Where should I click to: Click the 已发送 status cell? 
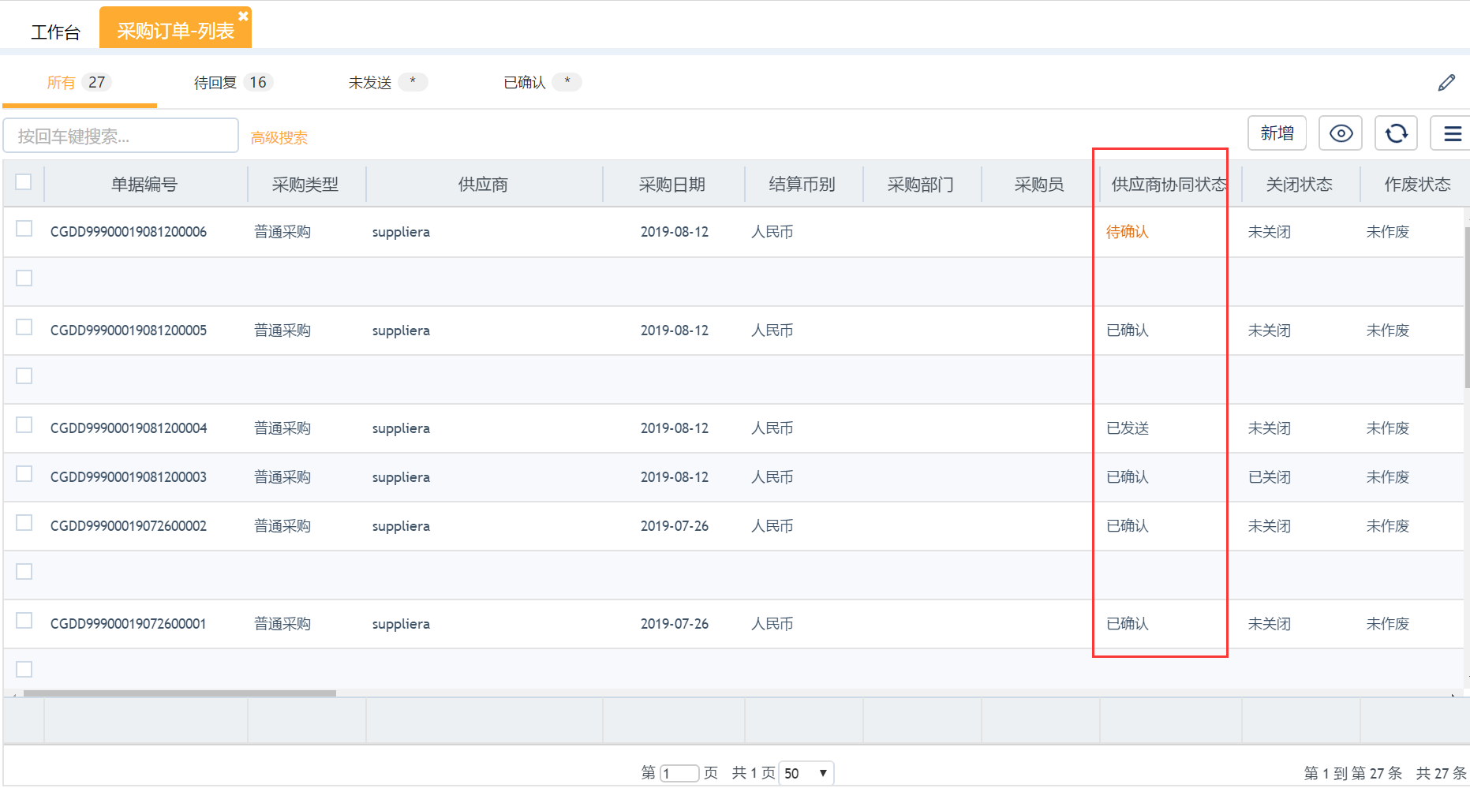[x=1128, y=428]
